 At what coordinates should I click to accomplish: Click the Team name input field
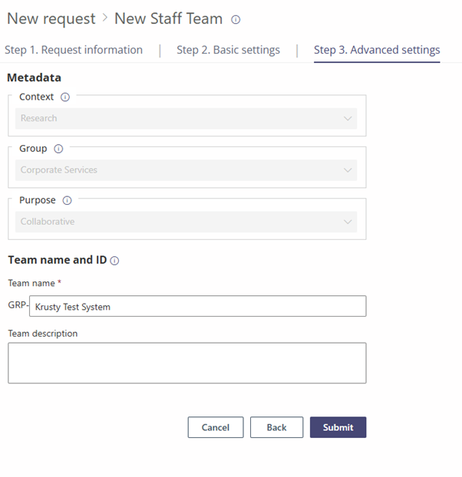[x=197, y=307]
